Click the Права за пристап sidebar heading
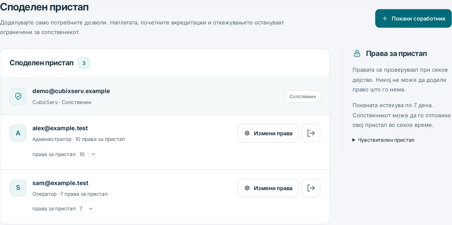The height and width of the screenshot is (225, 452). (397, 54)
